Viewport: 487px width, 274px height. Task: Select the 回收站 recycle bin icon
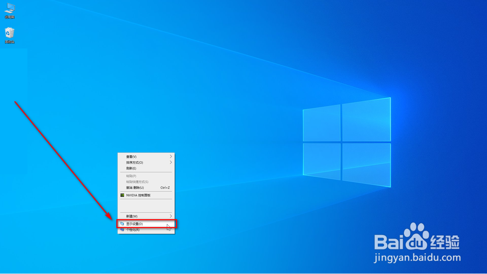(x=10, y=33)
